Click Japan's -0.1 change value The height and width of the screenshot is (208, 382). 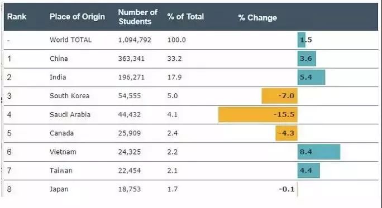click(x=286, y=189)
